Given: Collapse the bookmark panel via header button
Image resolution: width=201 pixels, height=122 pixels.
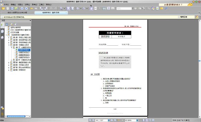Looking at the screenshot, I should 30,21.
